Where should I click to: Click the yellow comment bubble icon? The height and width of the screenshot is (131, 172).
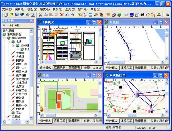pos(108,15)
